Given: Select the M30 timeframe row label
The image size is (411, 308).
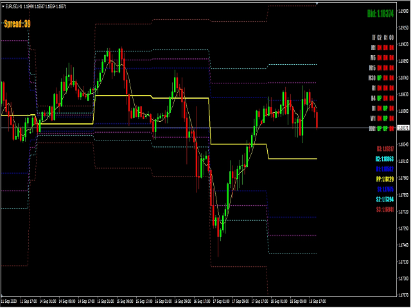Looking at the screenshot, I should [372, 78].
